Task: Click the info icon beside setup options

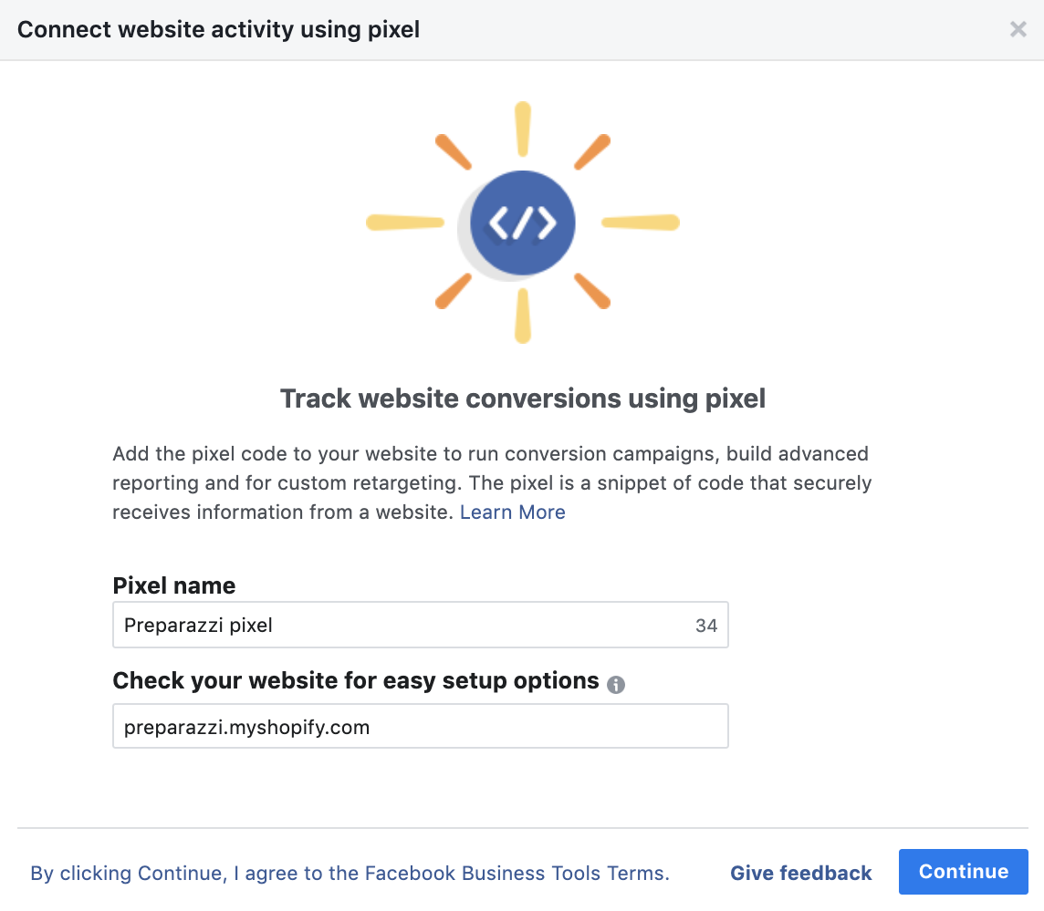Action: point(616,684)
